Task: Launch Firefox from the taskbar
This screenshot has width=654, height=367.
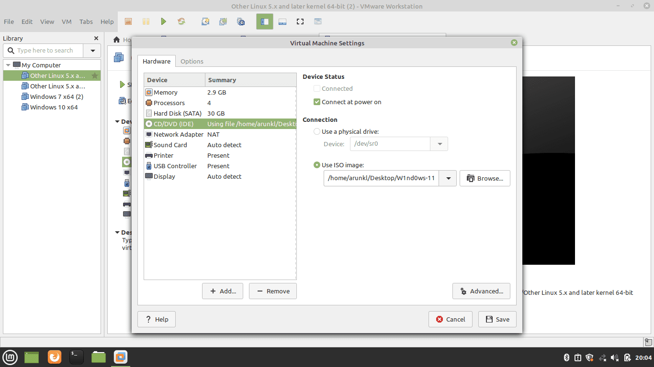Action: 55,357
